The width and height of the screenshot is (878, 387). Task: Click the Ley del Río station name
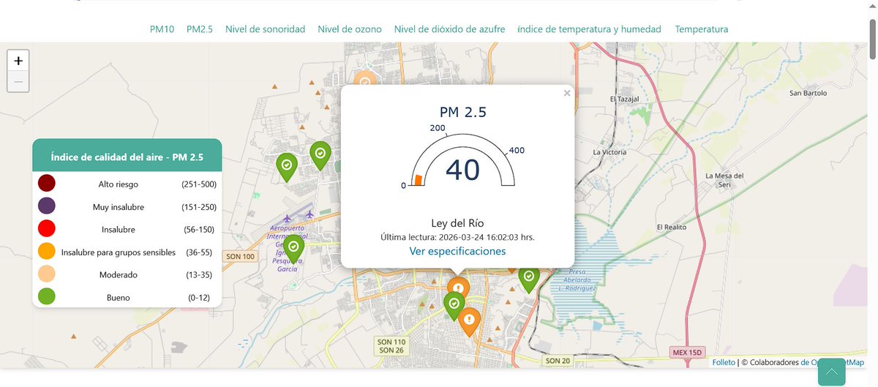tap(458, 223)
